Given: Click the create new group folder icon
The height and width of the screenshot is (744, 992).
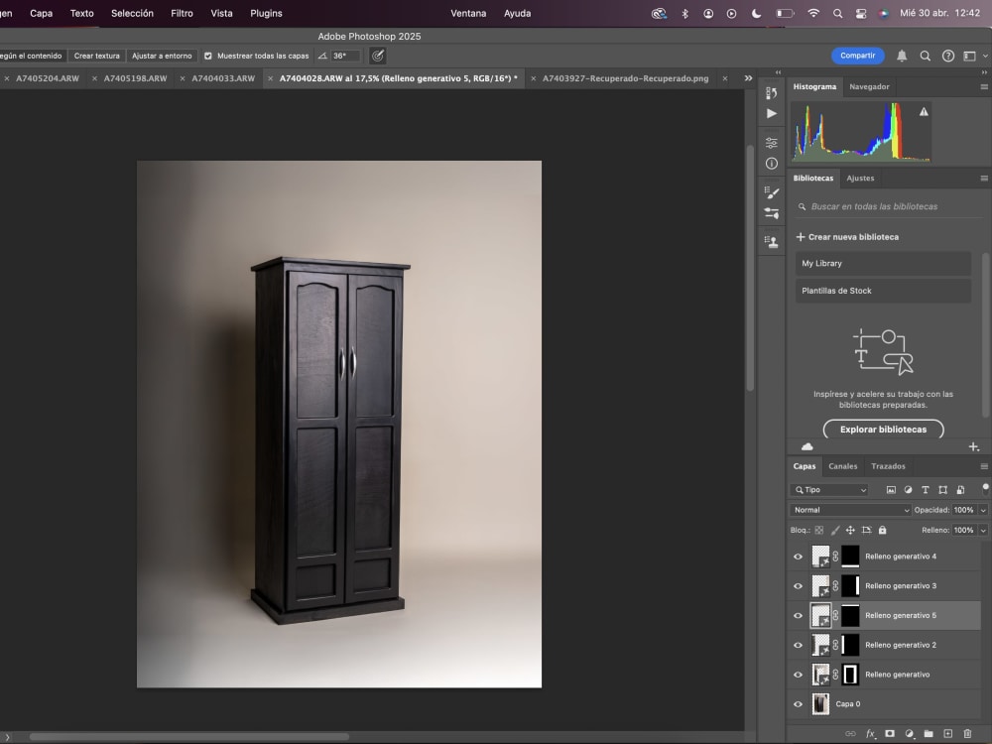Looking at the screenshot, I should 929,733.
